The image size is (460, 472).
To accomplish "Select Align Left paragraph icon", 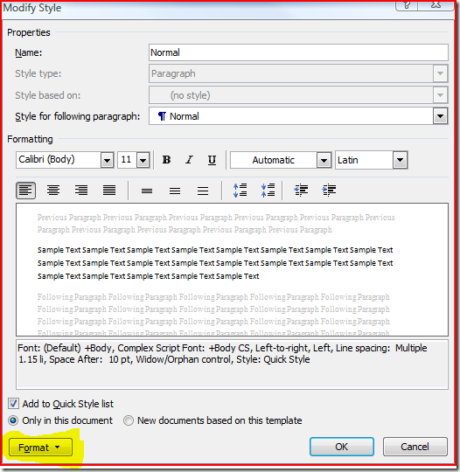I will pos(26,191).
